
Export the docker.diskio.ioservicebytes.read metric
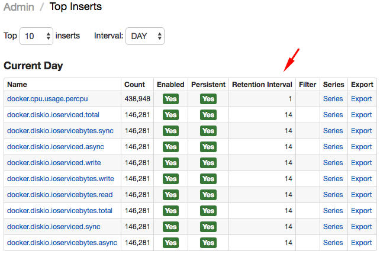pos(362,195)
